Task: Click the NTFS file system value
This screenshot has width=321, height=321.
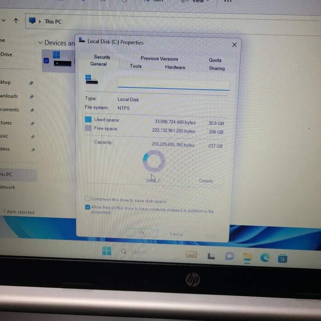Action: click(124, 108)
